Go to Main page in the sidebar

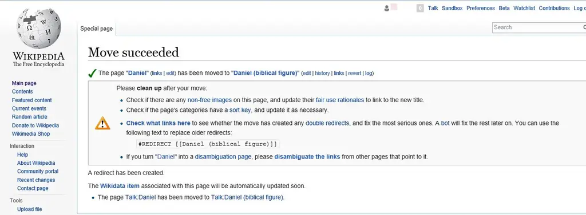24,83
